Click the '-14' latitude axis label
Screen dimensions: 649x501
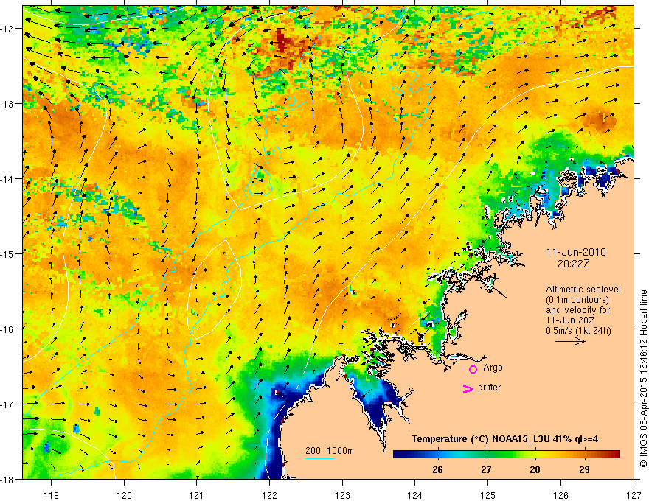(7, 179)
